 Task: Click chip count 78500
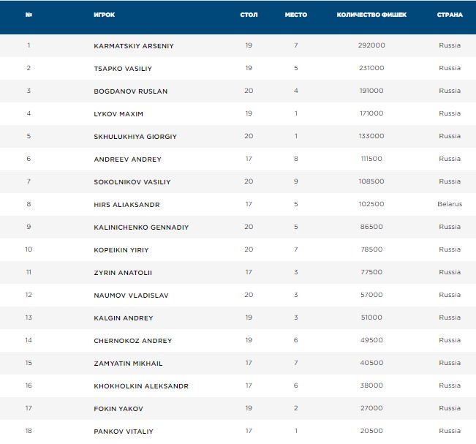coord(371,249)
